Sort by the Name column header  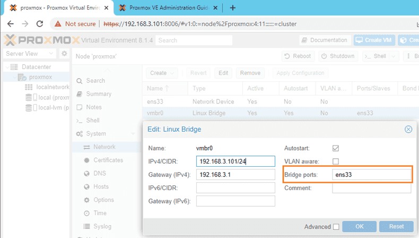pyautogui.click(x=165, y=88)
